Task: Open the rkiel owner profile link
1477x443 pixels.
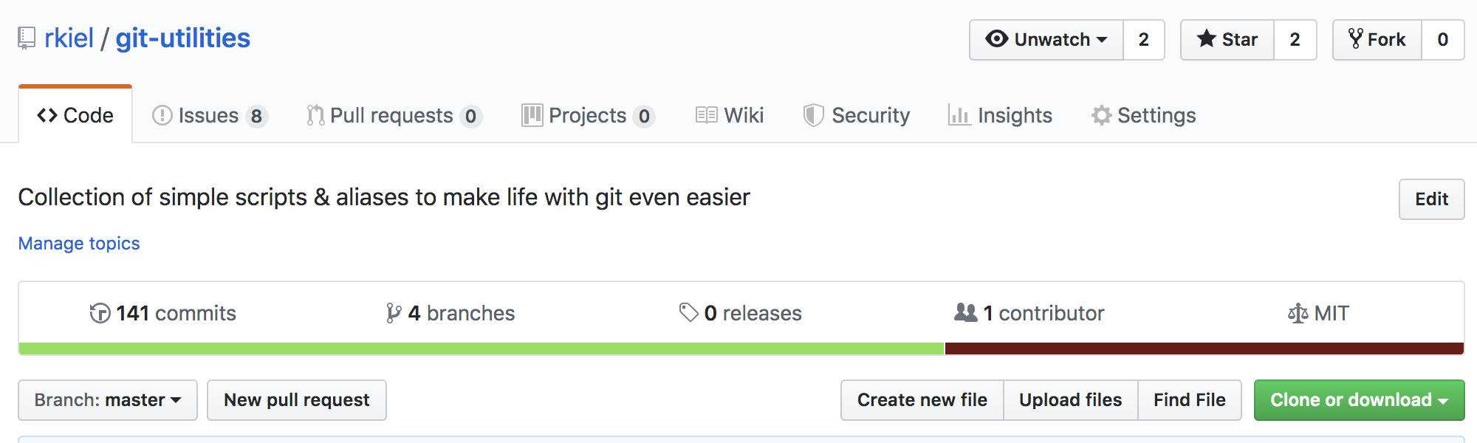Action: [69, 38]
